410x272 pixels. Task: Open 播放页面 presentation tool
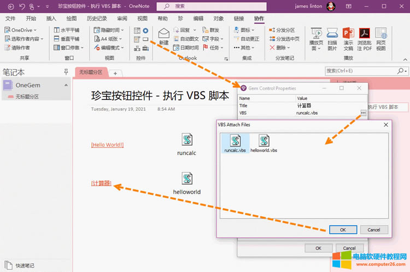click(315, 38)
